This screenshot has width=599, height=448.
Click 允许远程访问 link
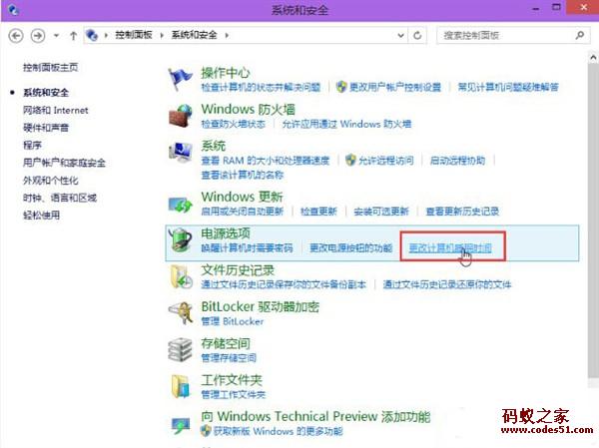pyautogui.click(x=385, y=161)
